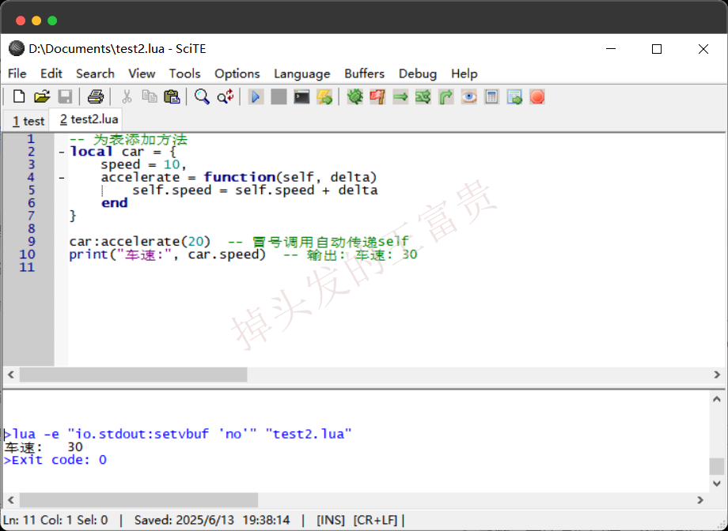Click the SciTE application icon in title bar
Viewport: 728px width, 531px height.
[17, 49]
